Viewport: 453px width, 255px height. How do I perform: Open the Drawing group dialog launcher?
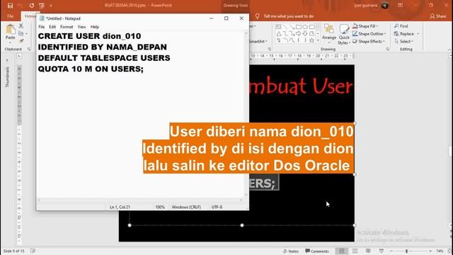tap(387, 49)
